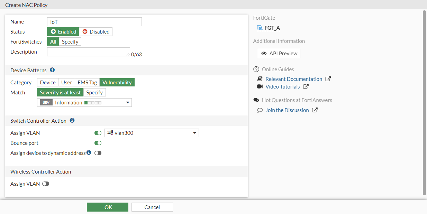Screen dimensions: 427x214
Task: Open the vlan300 VLAN dropdown
Action: (194, 133)
